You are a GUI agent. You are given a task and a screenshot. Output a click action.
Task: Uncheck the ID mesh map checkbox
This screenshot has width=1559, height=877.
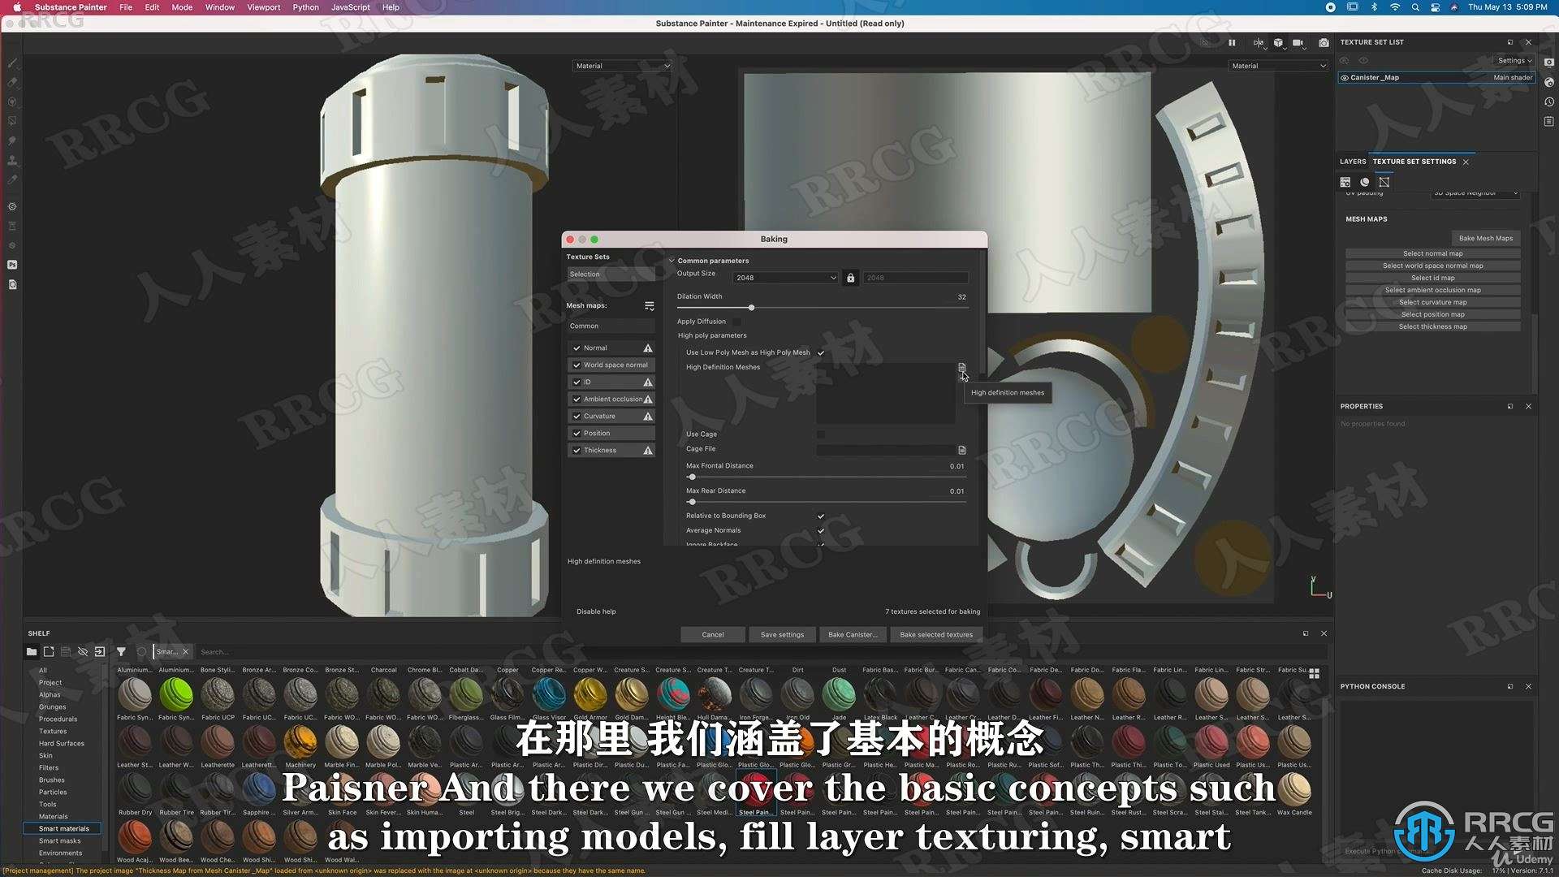coord(577,382)
